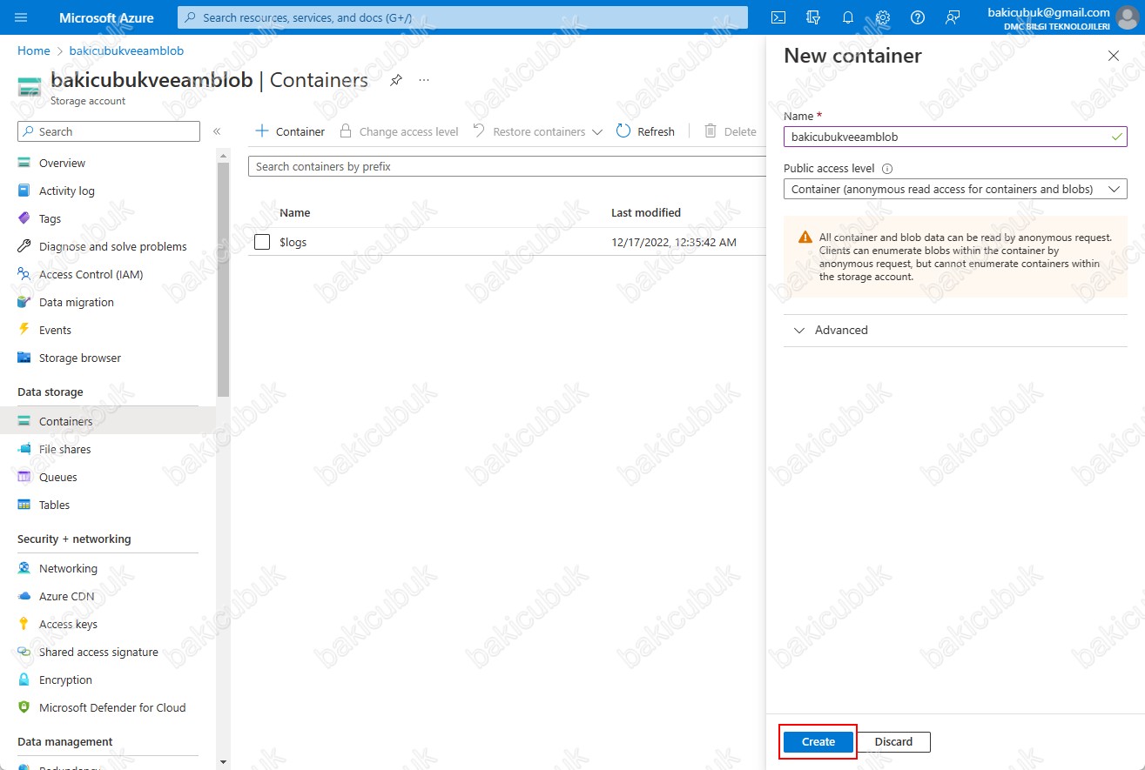Viewport: 1145px width, 770px height.
Task: Click the Microsoft Azure title
Action: [106, 17]
